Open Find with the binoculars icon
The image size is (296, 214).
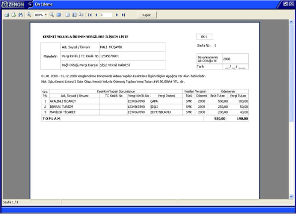click(x=20, y=15)
